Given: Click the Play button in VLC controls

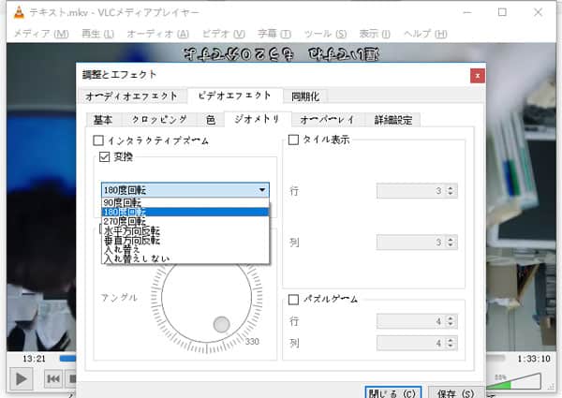Looking at the screenshot, I should point(21,378).
